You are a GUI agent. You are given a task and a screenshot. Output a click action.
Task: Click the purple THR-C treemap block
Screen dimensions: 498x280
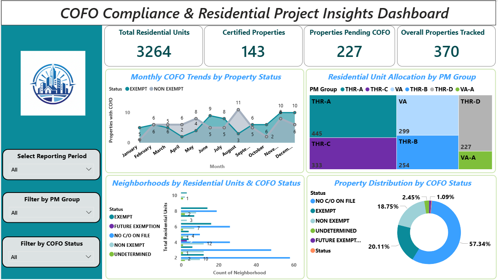tap(352, 154)
